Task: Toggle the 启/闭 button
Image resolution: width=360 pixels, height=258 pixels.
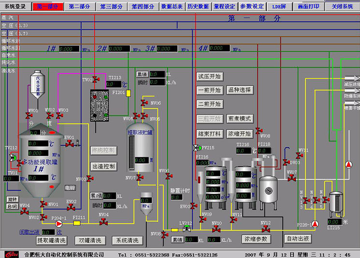Action: 12,206
